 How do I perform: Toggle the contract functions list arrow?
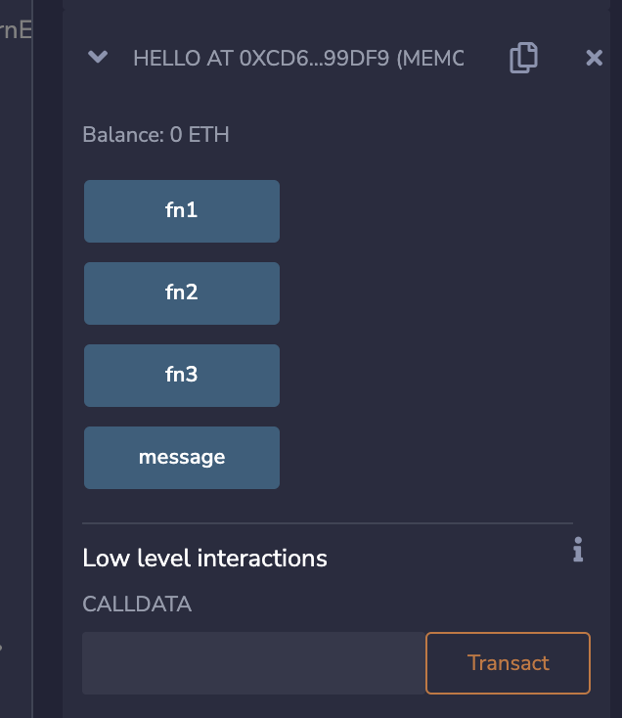tap(98, 58)
